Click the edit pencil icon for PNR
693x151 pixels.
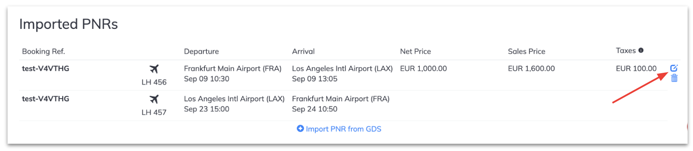click(x=674, y=68)
